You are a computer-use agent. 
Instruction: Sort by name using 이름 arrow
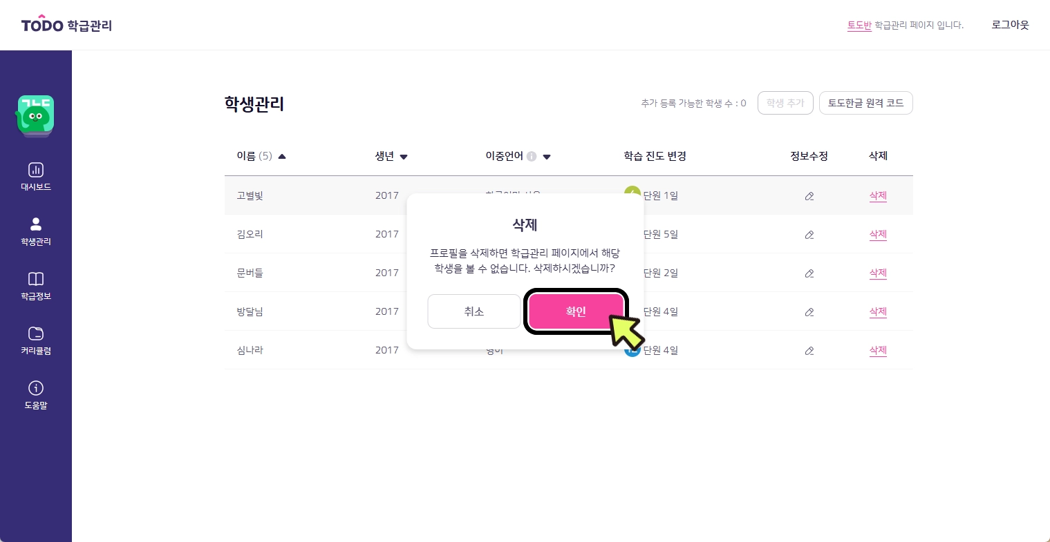[282, 157]
